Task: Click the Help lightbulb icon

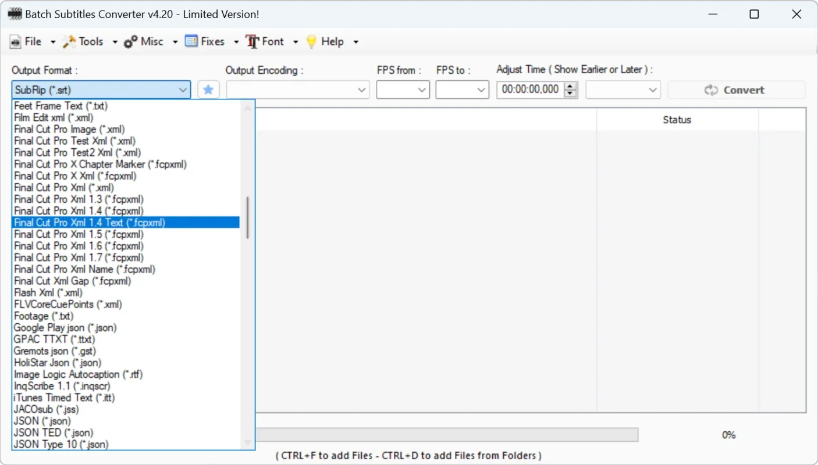Action: pos(312,41)
